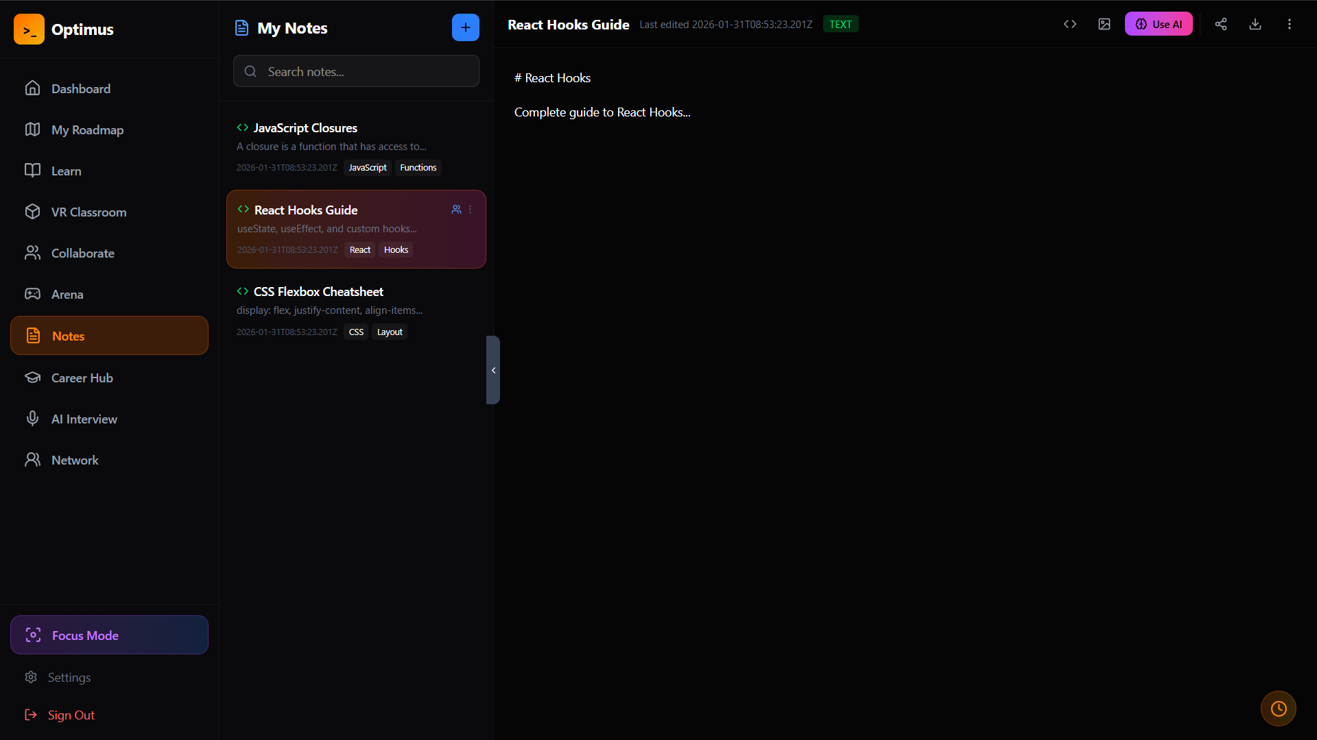Screen dimensions: 1317x740
Task: Click the insert image icon in toolbar
Action: (1104, 24)
